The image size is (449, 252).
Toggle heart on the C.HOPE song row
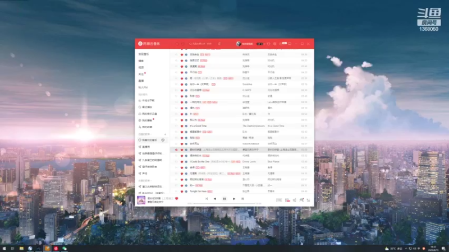(181, 90)
